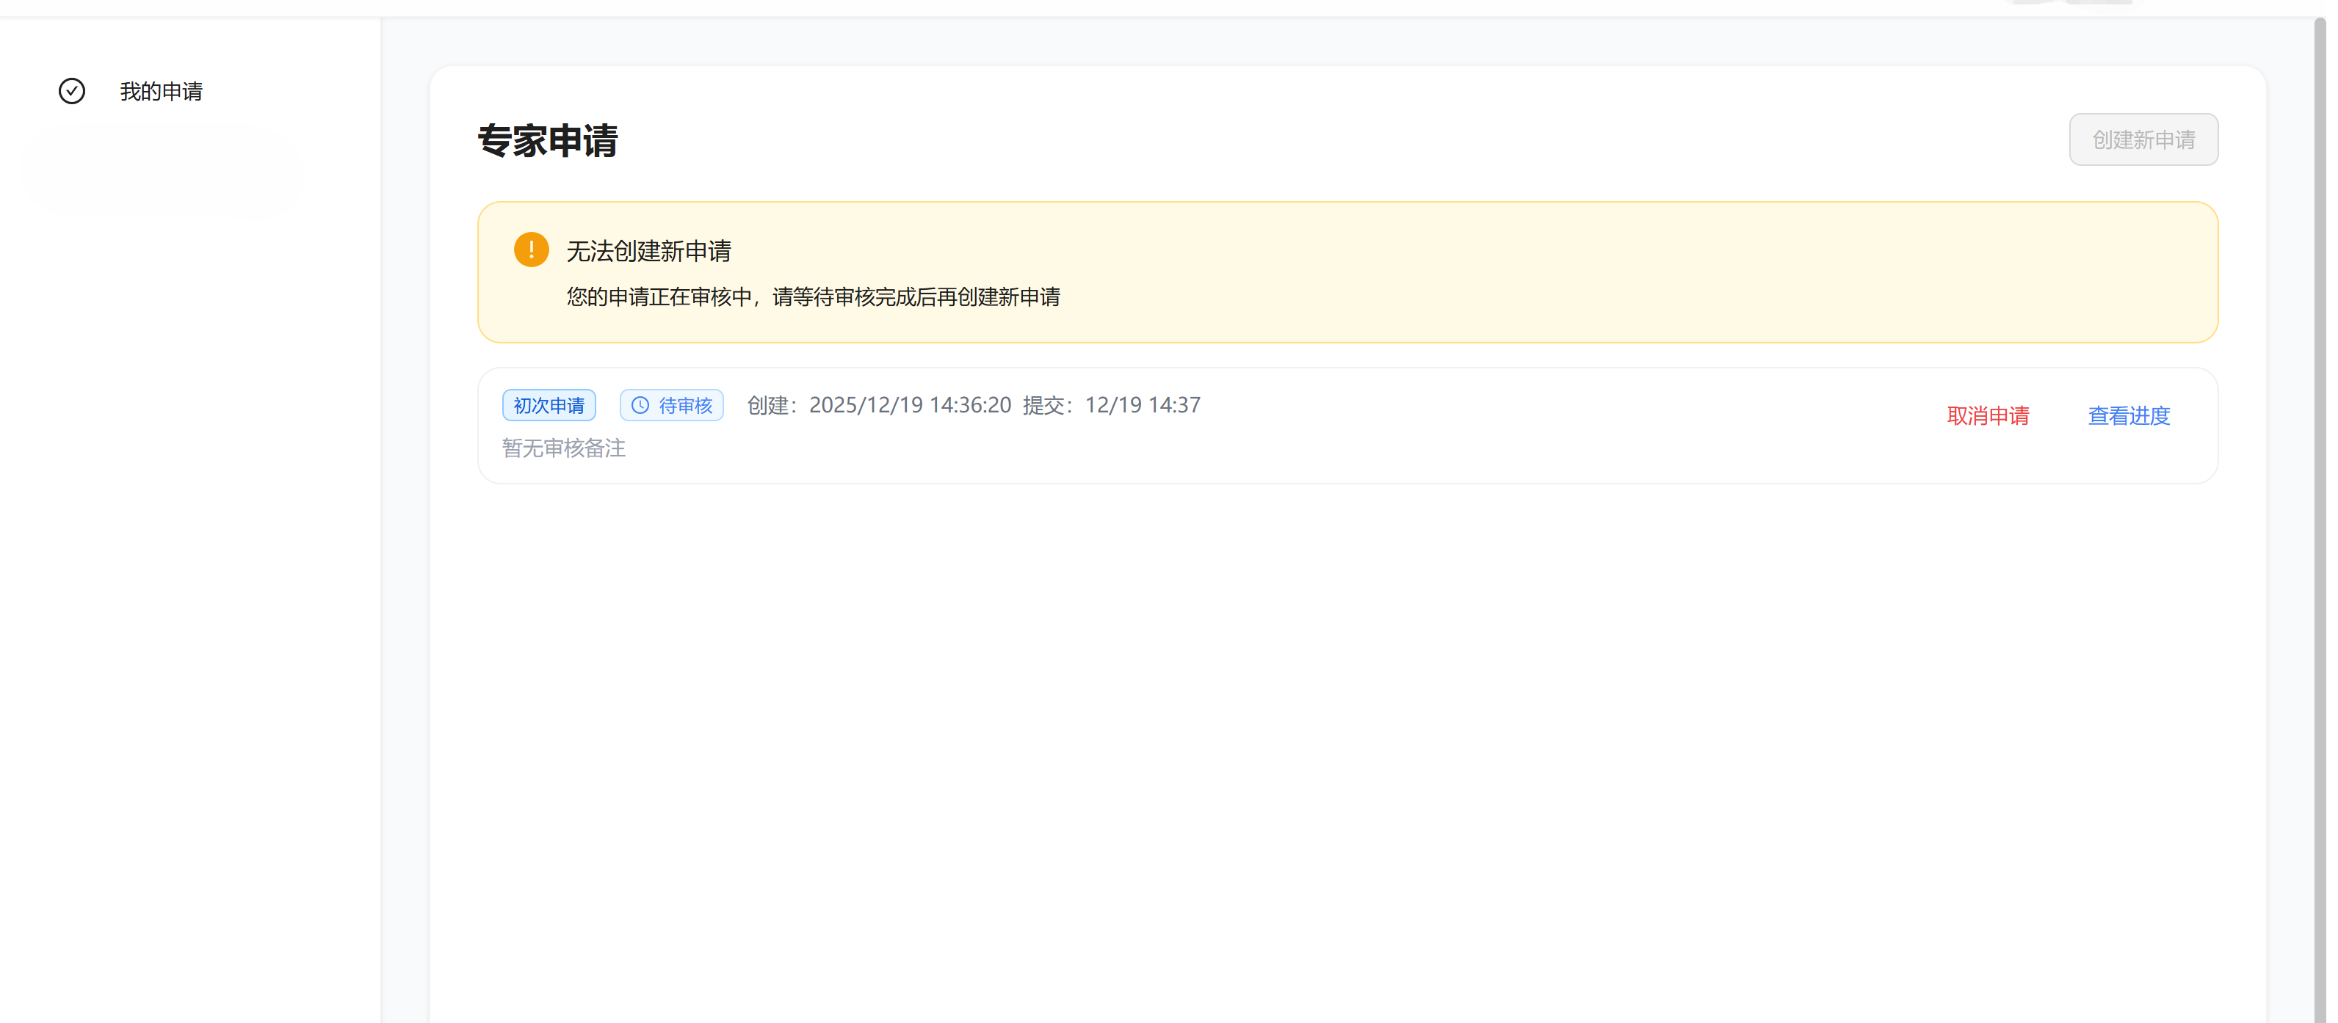Click the blurred placeholder under 我的申请
The width and height of the screenshot is (2338, 1023).
[162, 170]
